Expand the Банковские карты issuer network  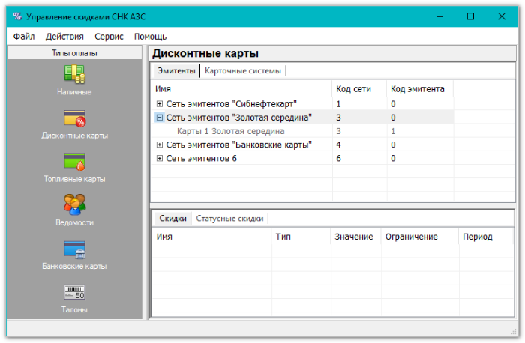coord(160,145)
